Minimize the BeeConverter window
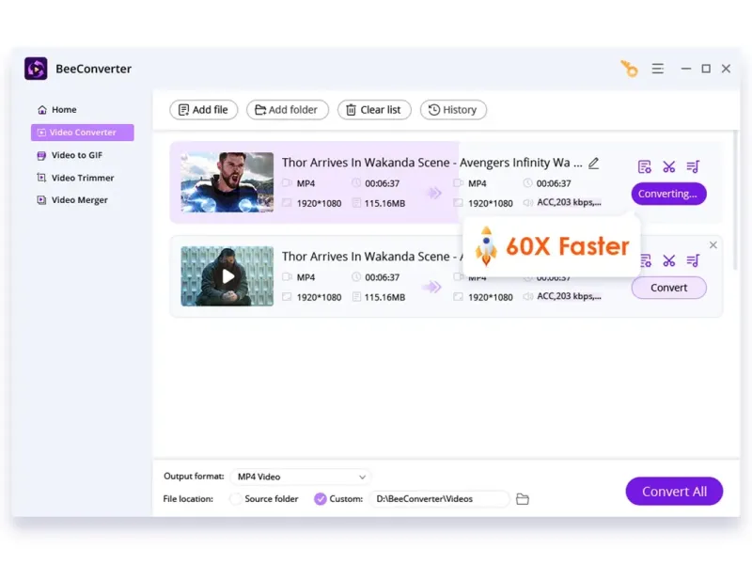 [x=686, y=69]
